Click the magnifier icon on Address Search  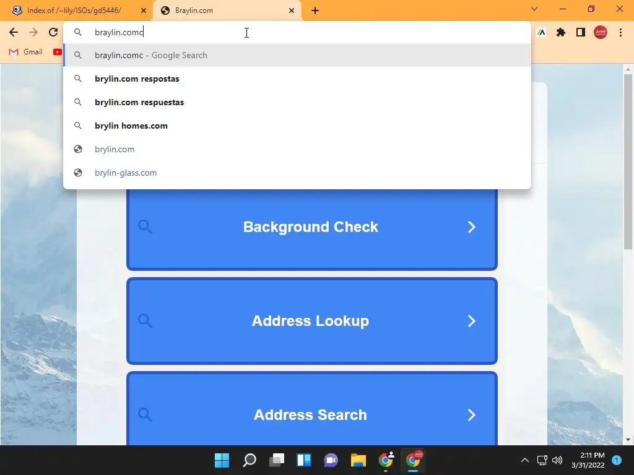click(x=145, y=414)
